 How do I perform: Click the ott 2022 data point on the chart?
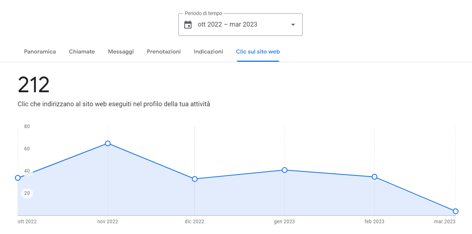point(18,178)
